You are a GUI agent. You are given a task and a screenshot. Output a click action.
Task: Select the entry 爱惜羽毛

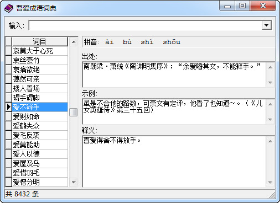point(40,173)
